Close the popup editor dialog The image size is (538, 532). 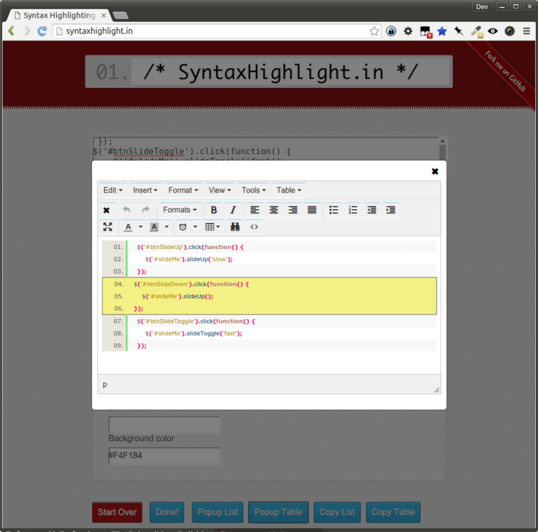tap(434, 171)
